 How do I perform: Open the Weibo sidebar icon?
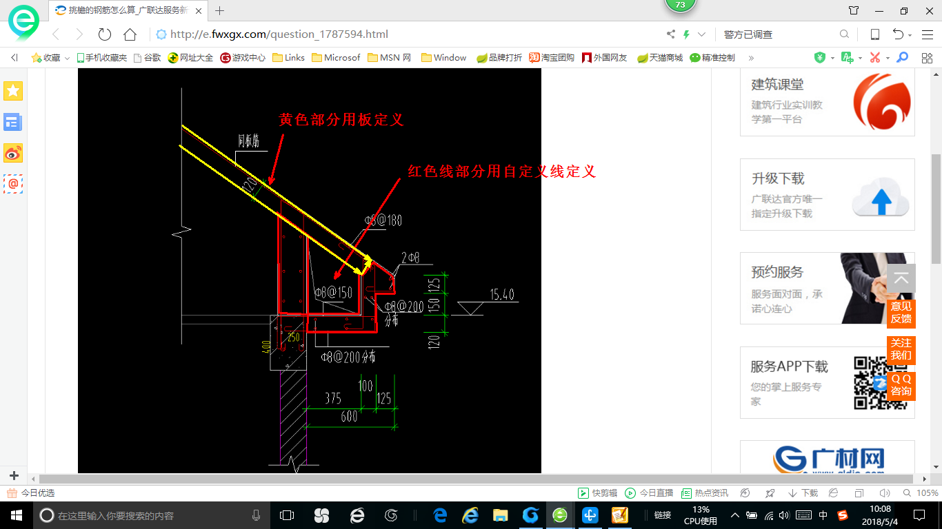click(x=13, y=153)
